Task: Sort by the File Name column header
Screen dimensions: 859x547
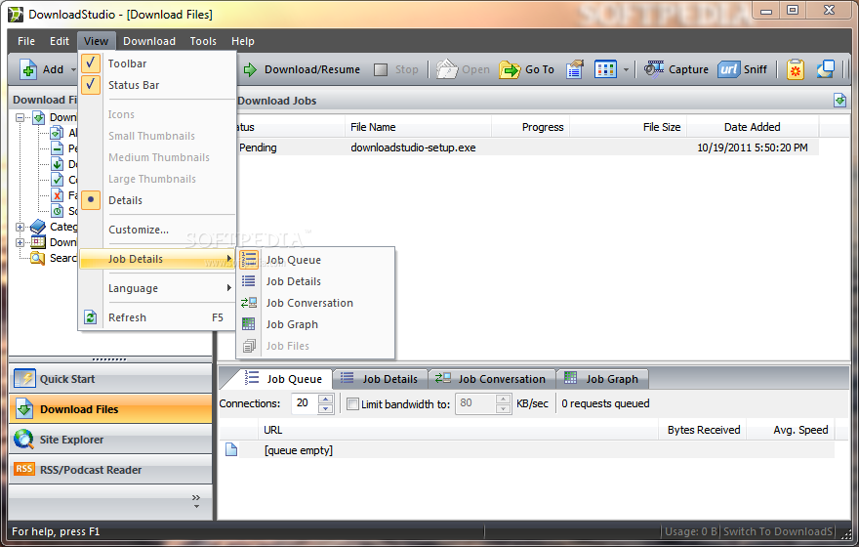Action: (x=418, y=127)
